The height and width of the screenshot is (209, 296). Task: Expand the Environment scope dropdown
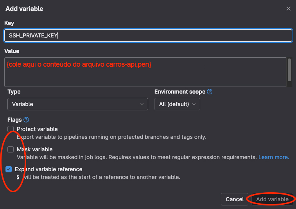click(x=178, y=104)
